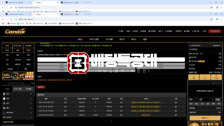Viewport: 224px width, 126px height.
Task: Click 쿠폰 in the left sidebar
Action: tap(26, 69)
